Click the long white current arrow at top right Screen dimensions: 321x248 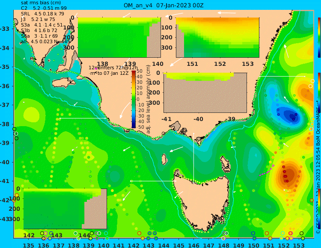[226, 13]
